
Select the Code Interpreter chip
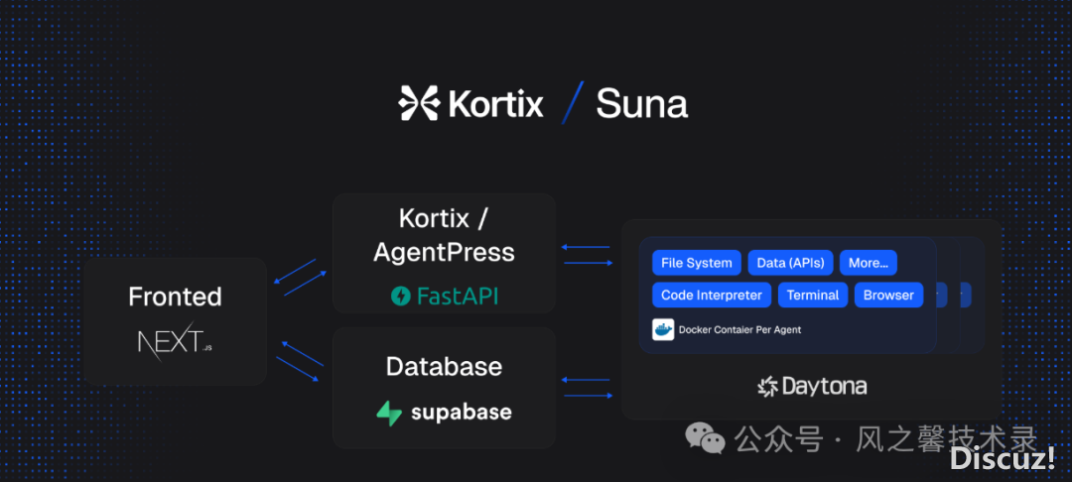[712, 295]
